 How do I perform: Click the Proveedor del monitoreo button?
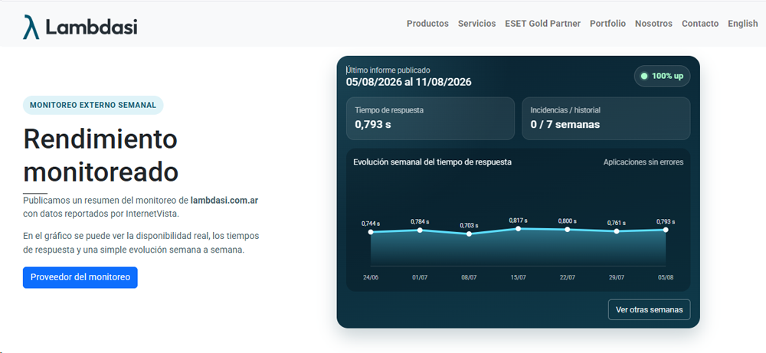pyautogui.click(x=80, y=277)
